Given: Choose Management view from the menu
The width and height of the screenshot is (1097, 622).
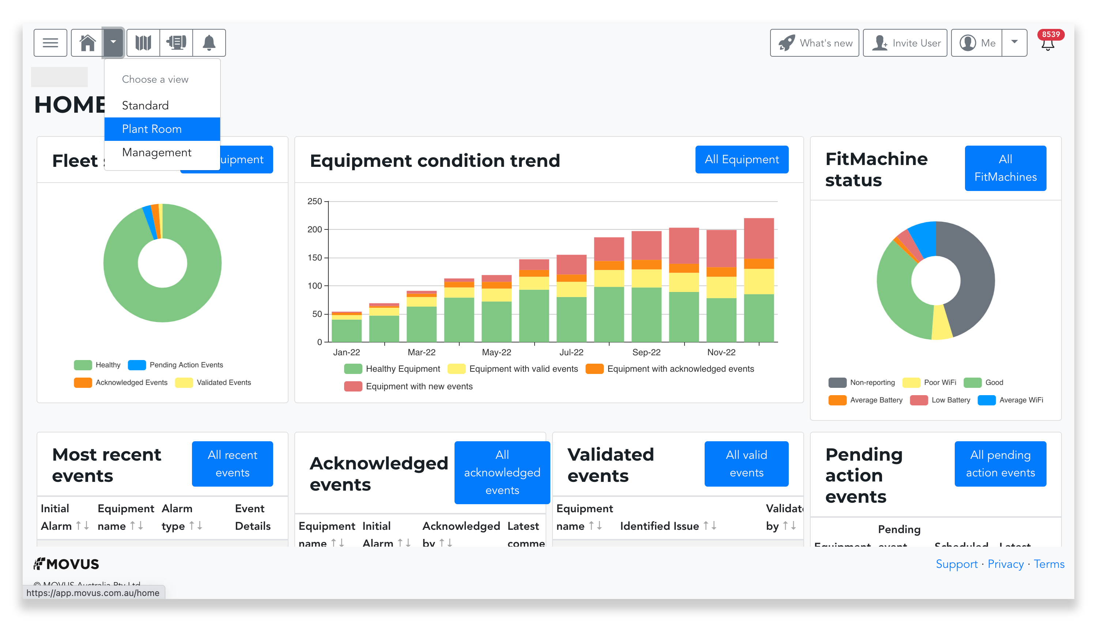Looking at the screenshot, I should 156,152.
